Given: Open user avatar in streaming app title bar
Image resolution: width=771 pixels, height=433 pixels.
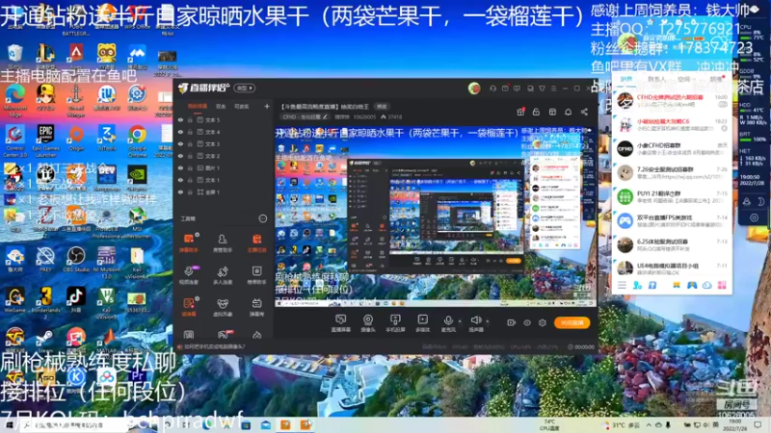Looking at the screenshot, I should pyautogui.click(x=474, y=89).
